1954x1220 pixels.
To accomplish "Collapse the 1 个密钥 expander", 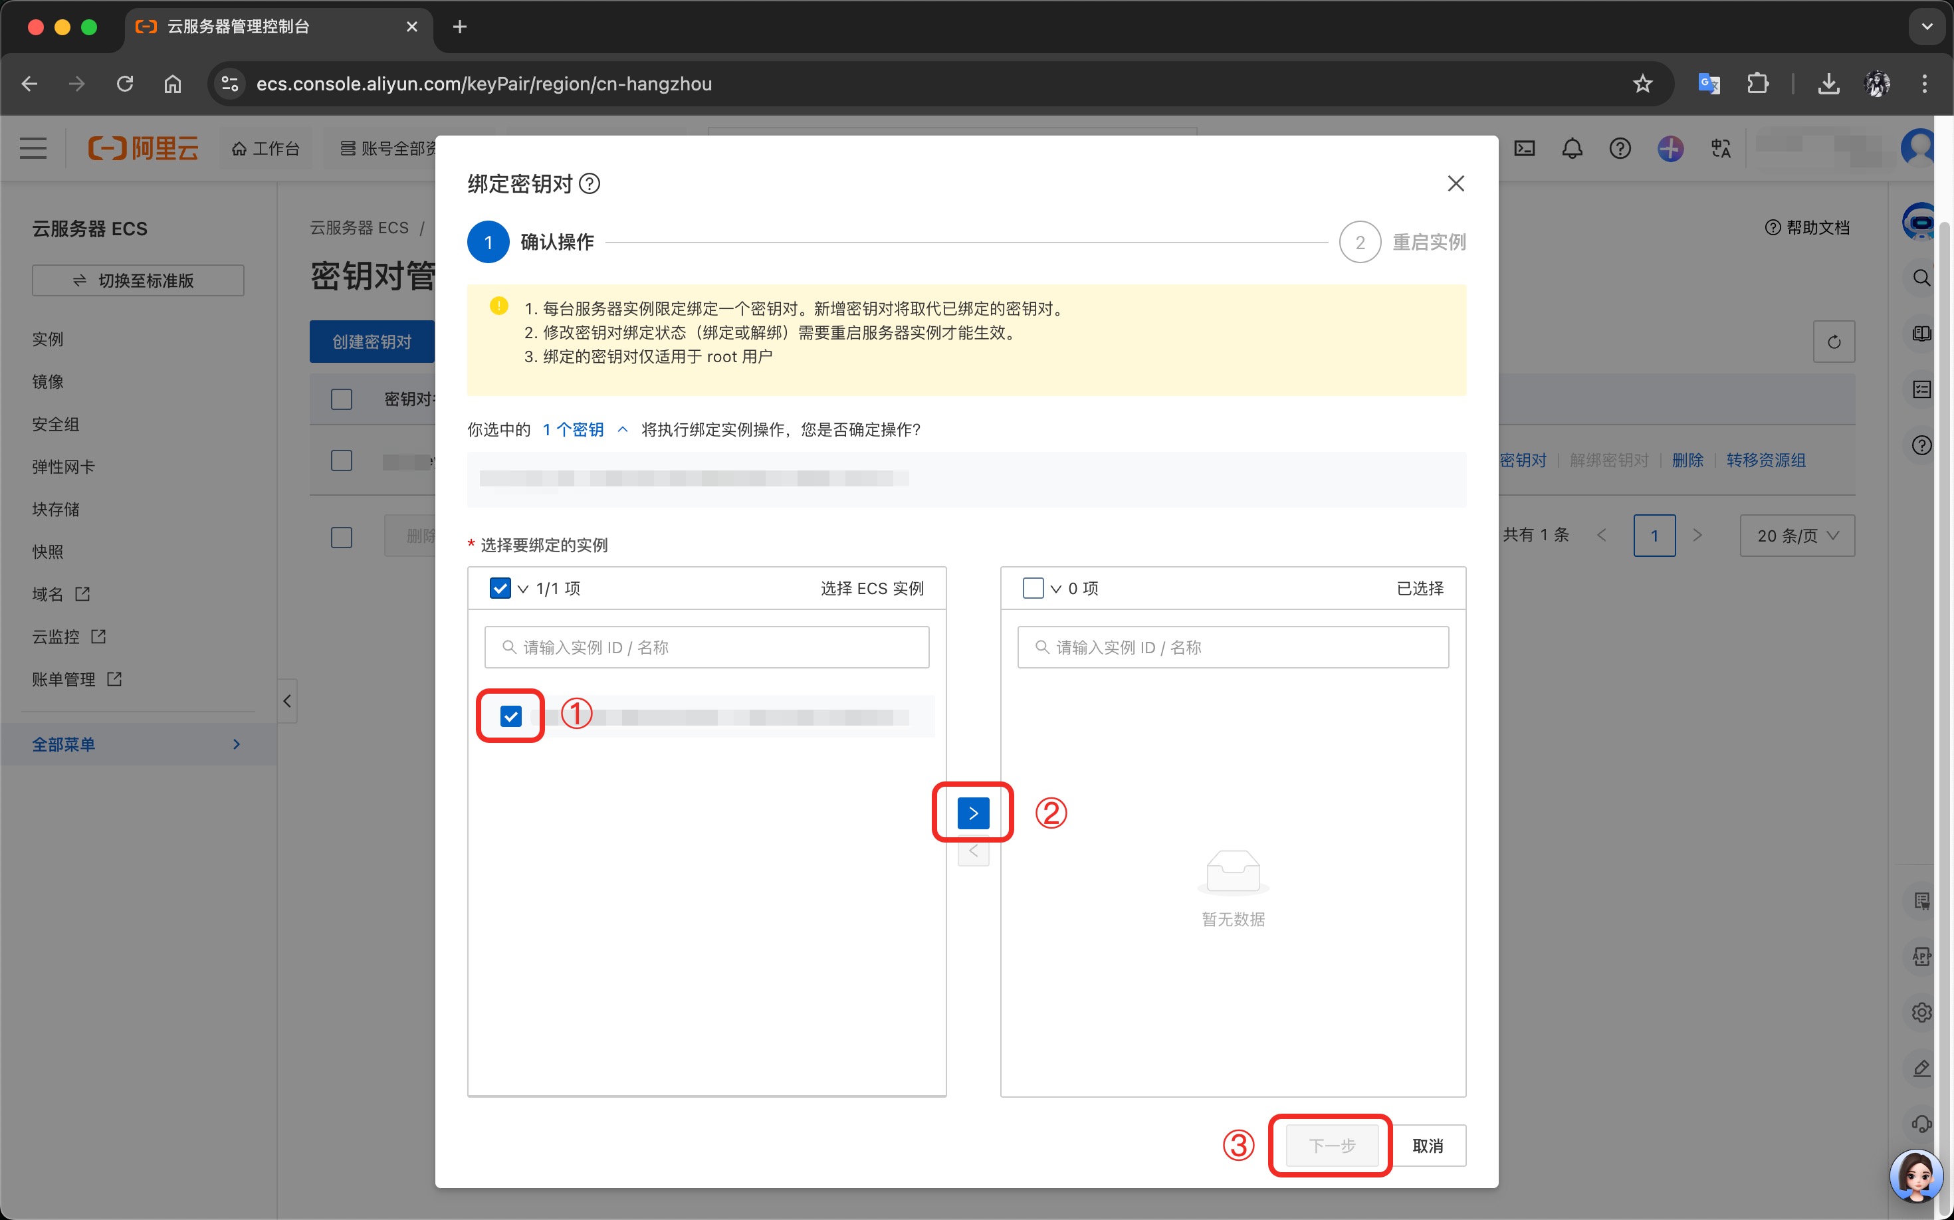I will click(622, 430).
